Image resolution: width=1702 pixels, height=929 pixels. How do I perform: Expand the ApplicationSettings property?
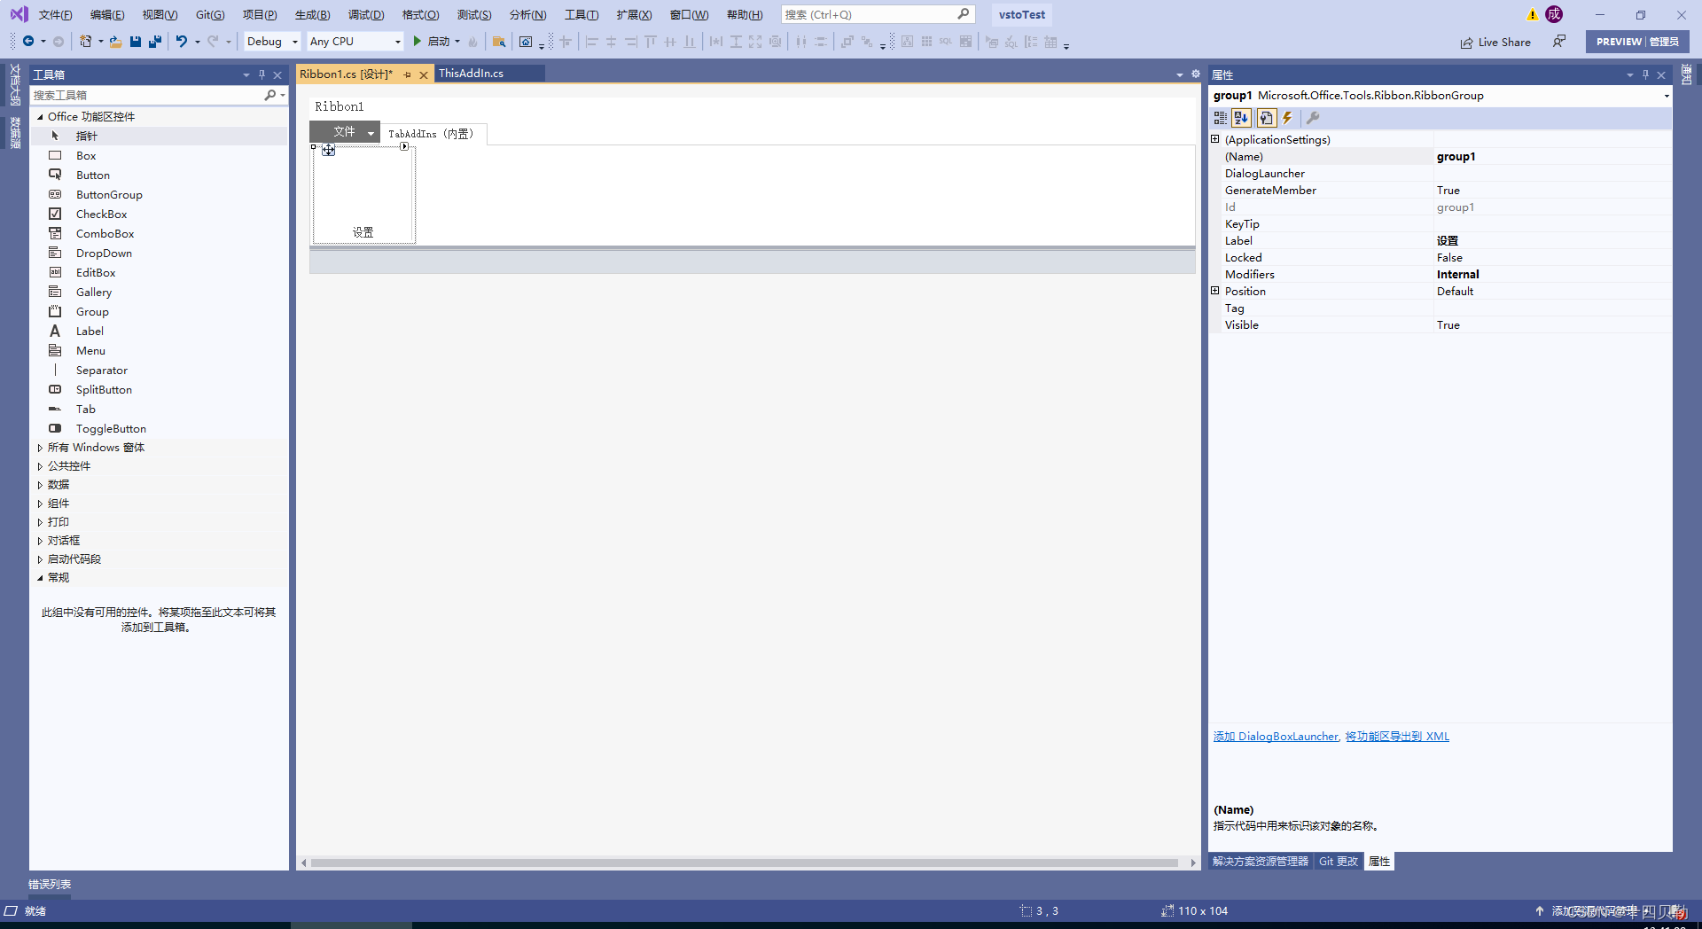[1215, 139]
